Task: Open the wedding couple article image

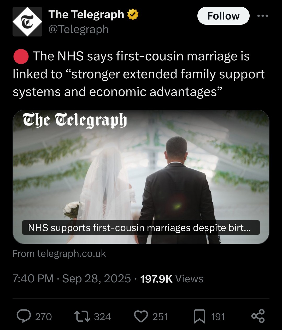Action: [x=141, y=177]
